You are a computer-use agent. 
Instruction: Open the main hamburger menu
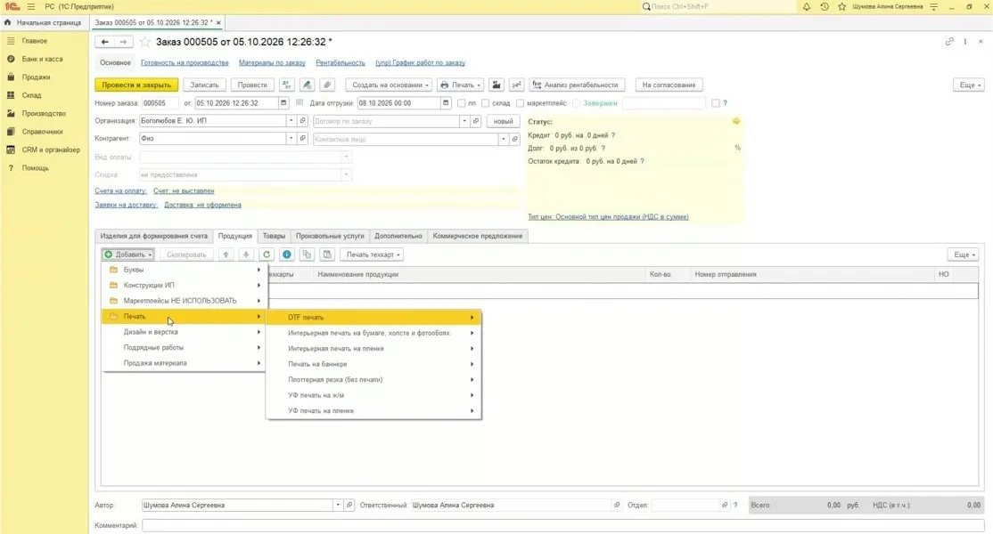[x=31, y=6]
